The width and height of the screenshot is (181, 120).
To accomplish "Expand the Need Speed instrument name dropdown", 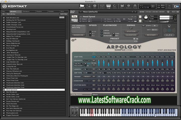I will (81, 17).
